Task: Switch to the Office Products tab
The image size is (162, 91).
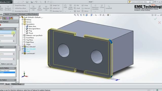Action: click(32, 14)
